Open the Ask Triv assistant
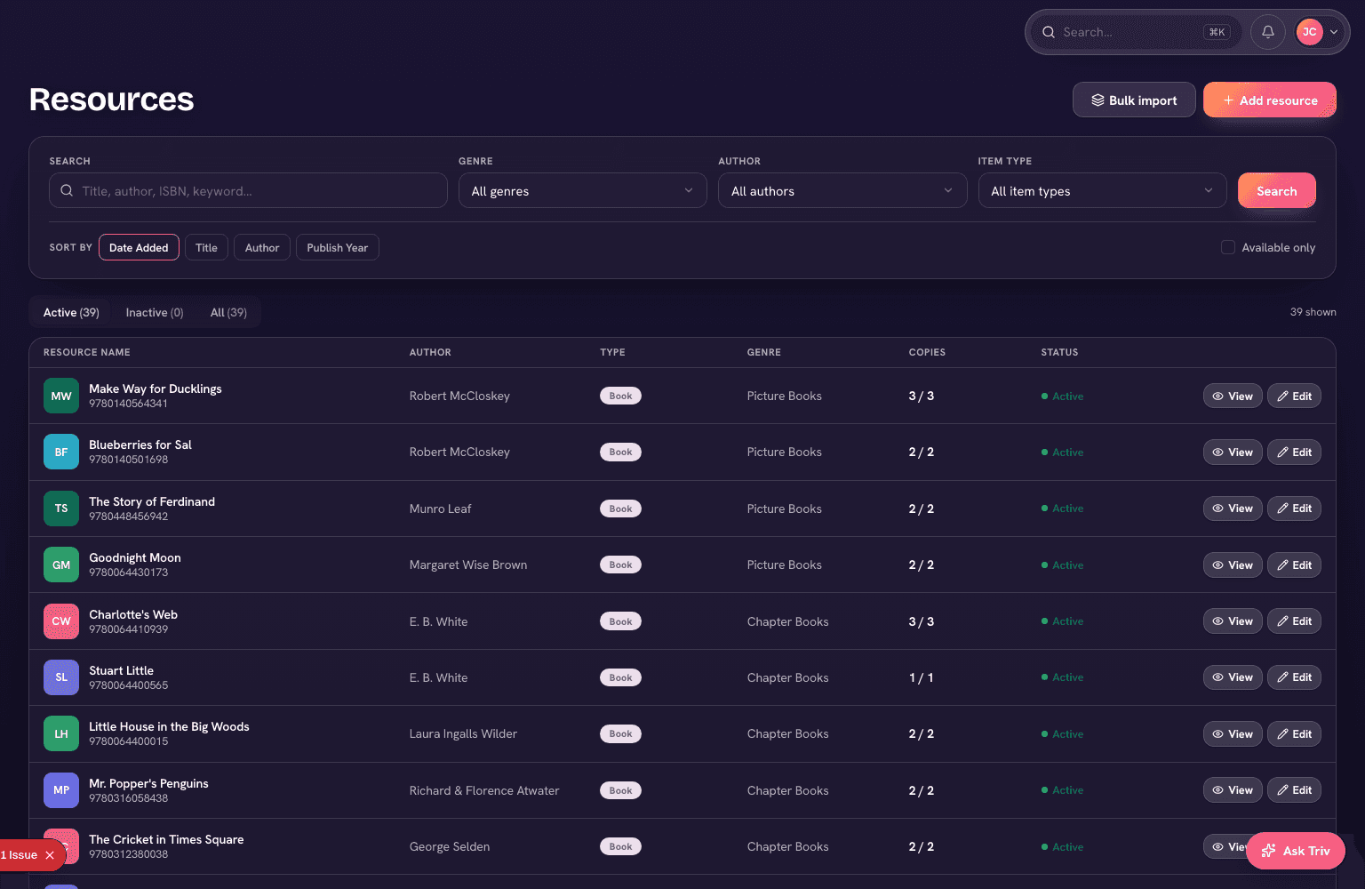This screenshot has height=889, width=1365. 1296,851
